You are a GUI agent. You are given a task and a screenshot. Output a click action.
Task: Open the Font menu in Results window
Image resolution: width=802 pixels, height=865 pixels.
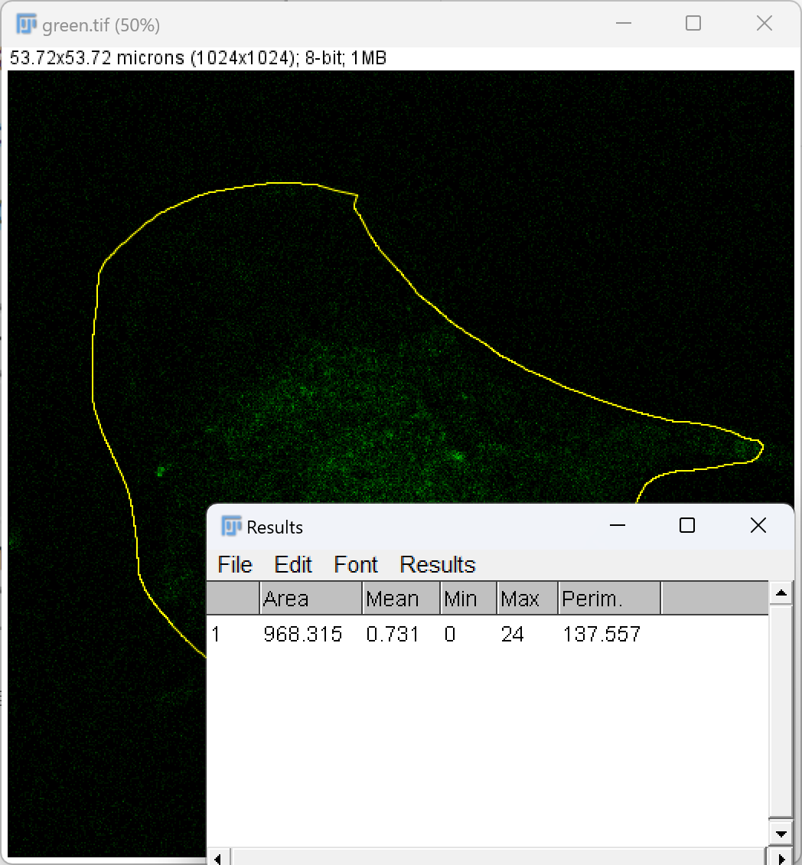(x=356, y=564)
